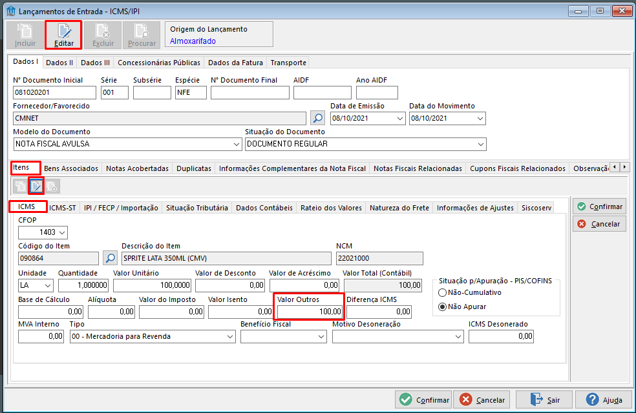This screenshot has width=636, height=413.
Task: Open the Duplicatas tab
Action: click(x=194, y=168)
